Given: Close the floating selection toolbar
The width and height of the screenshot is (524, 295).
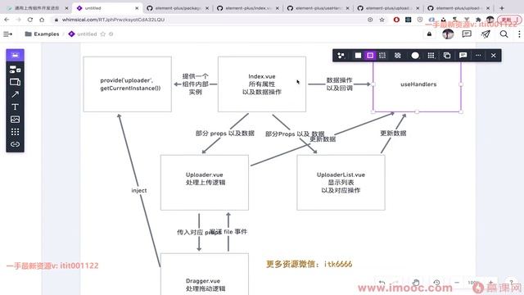Looking at the screenshot, I should (493, 56).
